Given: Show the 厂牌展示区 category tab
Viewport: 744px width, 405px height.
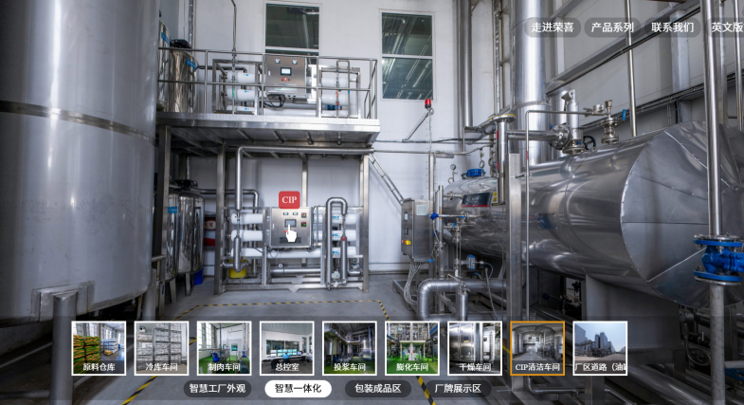Looking at the screenshot, I should pos(457,389).
